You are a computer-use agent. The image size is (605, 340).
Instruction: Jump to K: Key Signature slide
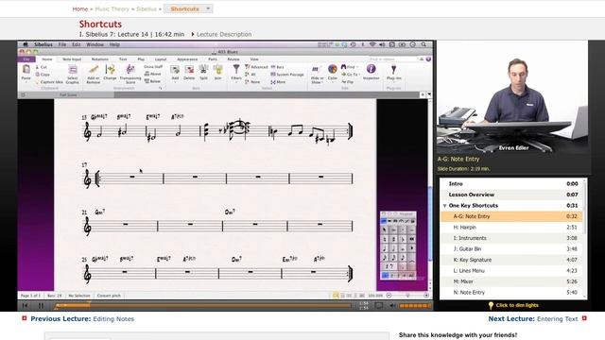click(x=511, y=260)
